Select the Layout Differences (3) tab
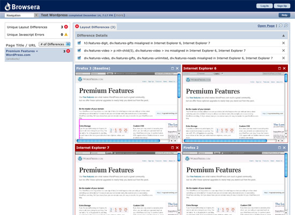The width and height of the screenshot is (295, 215). 95,27
